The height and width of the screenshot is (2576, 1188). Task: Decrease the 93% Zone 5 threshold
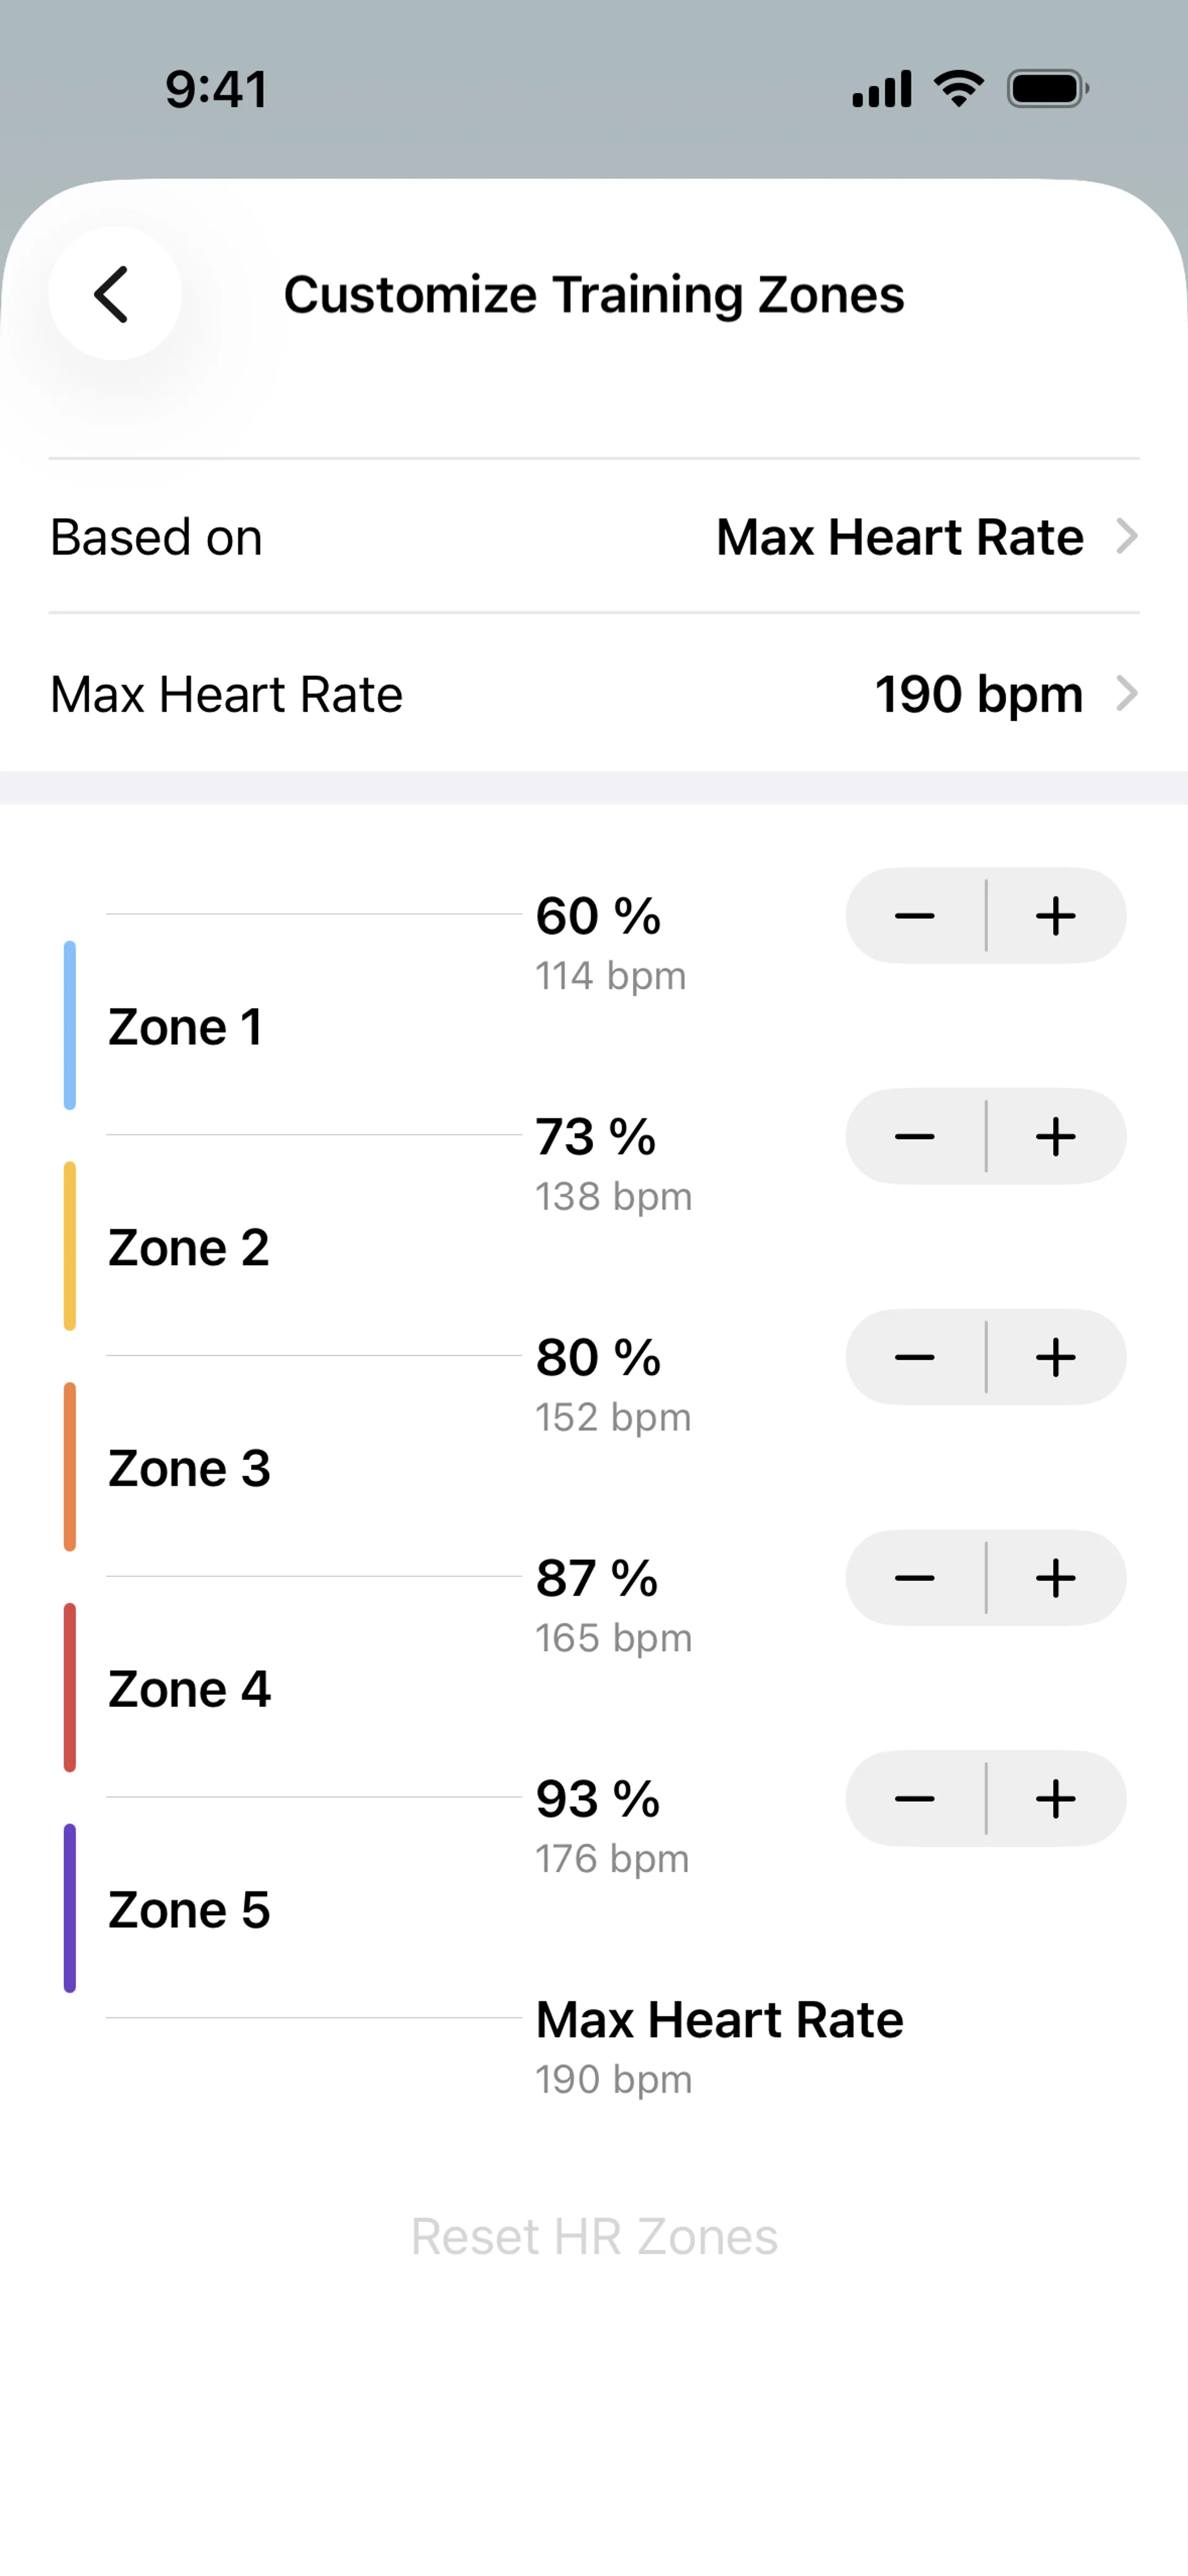click(x=914, y=1800)
